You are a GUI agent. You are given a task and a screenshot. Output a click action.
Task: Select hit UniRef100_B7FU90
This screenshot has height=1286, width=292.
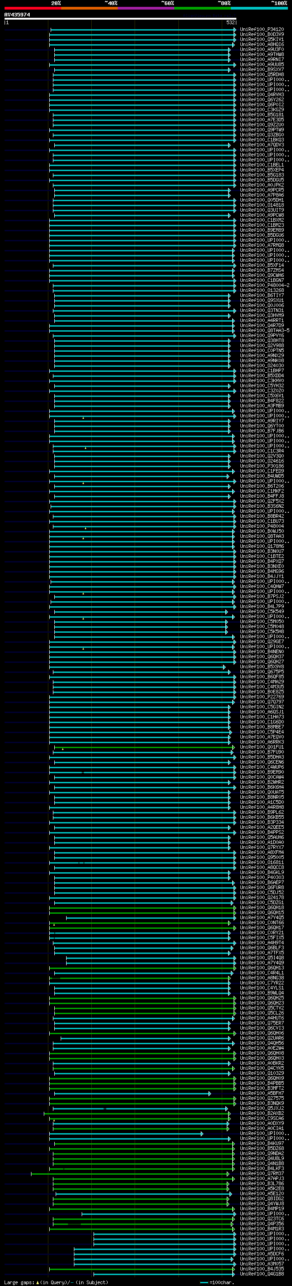tap(261, 752)
